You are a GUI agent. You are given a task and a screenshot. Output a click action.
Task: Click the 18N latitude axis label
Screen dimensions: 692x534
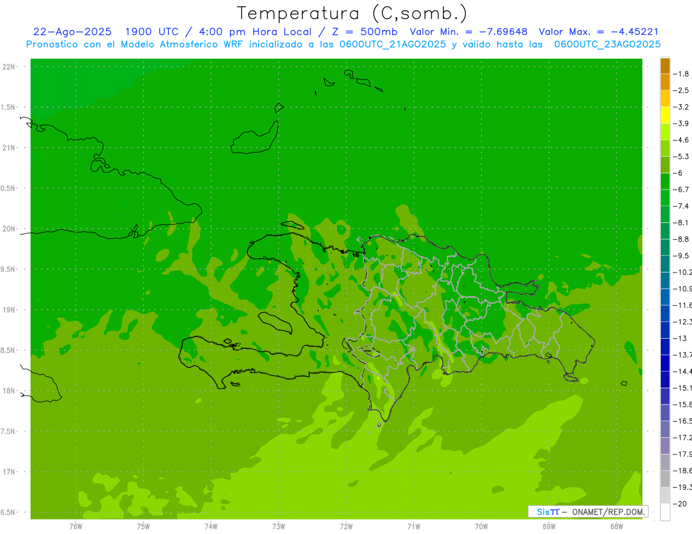click(9, 391)
